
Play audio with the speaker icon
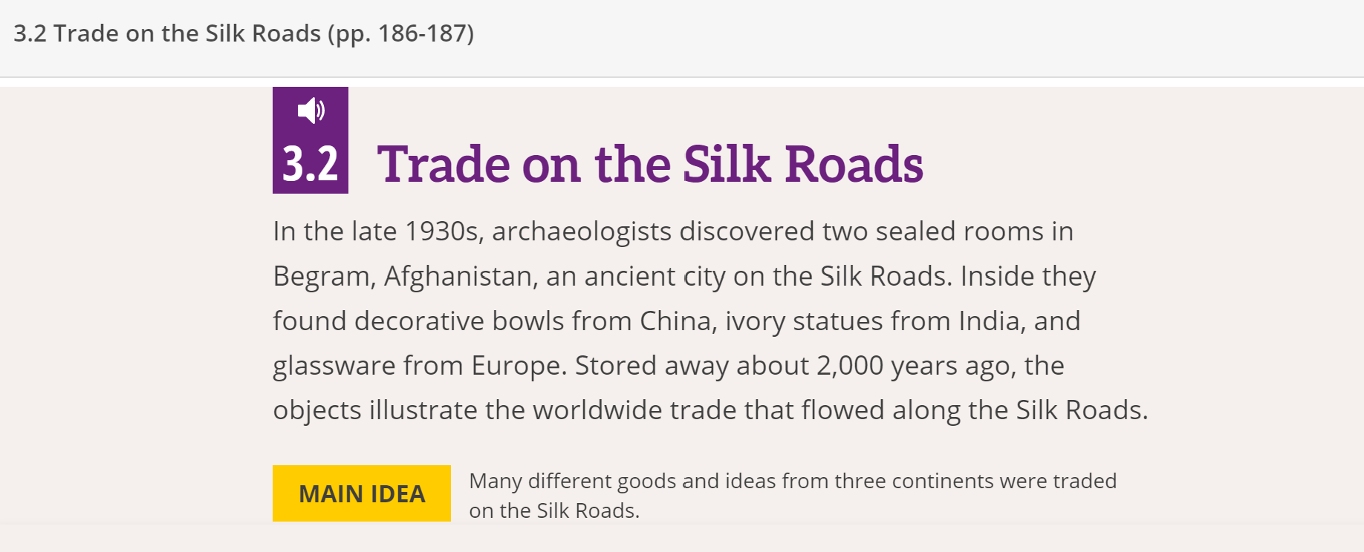311,111
